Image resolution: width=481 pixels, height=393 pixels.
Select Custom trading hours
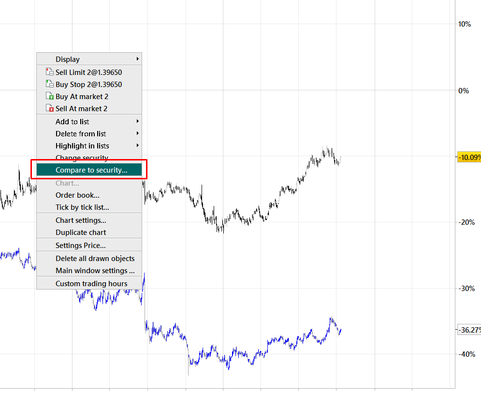91,283
